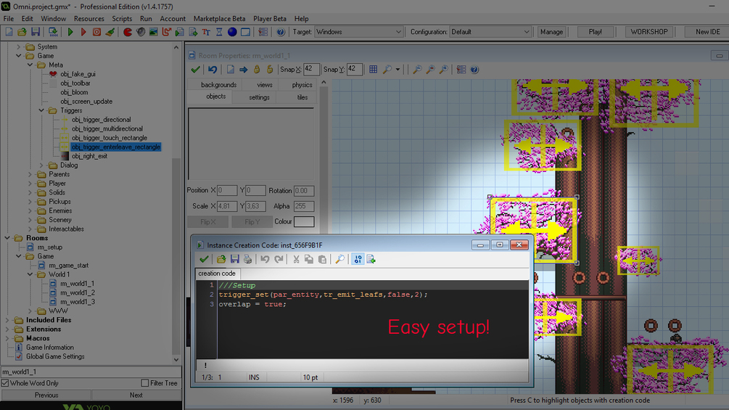Create a font with the TT icon
The height and width of the screenshot is (410, 729).
point(206,32)
